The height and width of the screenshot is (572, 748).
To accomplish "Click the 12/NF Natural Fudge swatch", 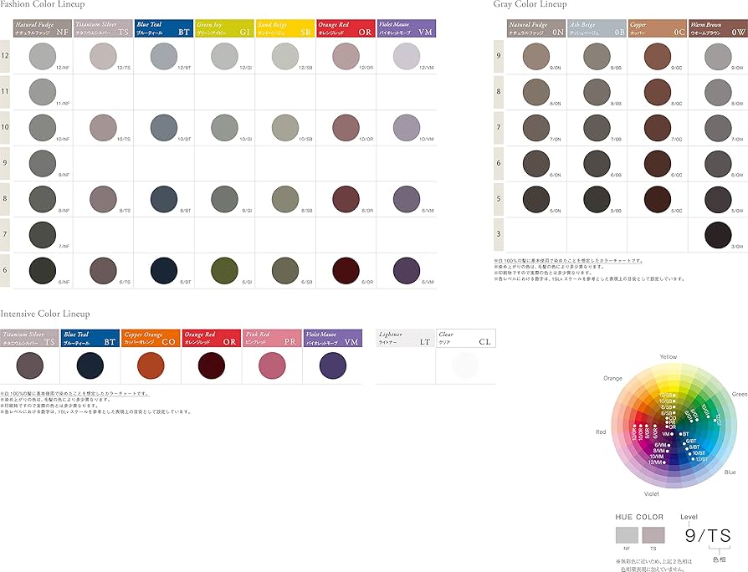I will (x=41, y=56).
